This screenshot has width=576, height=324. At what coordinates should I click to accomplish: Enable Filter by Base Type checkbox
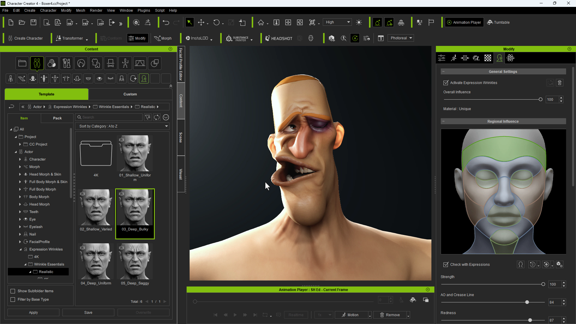13,299
